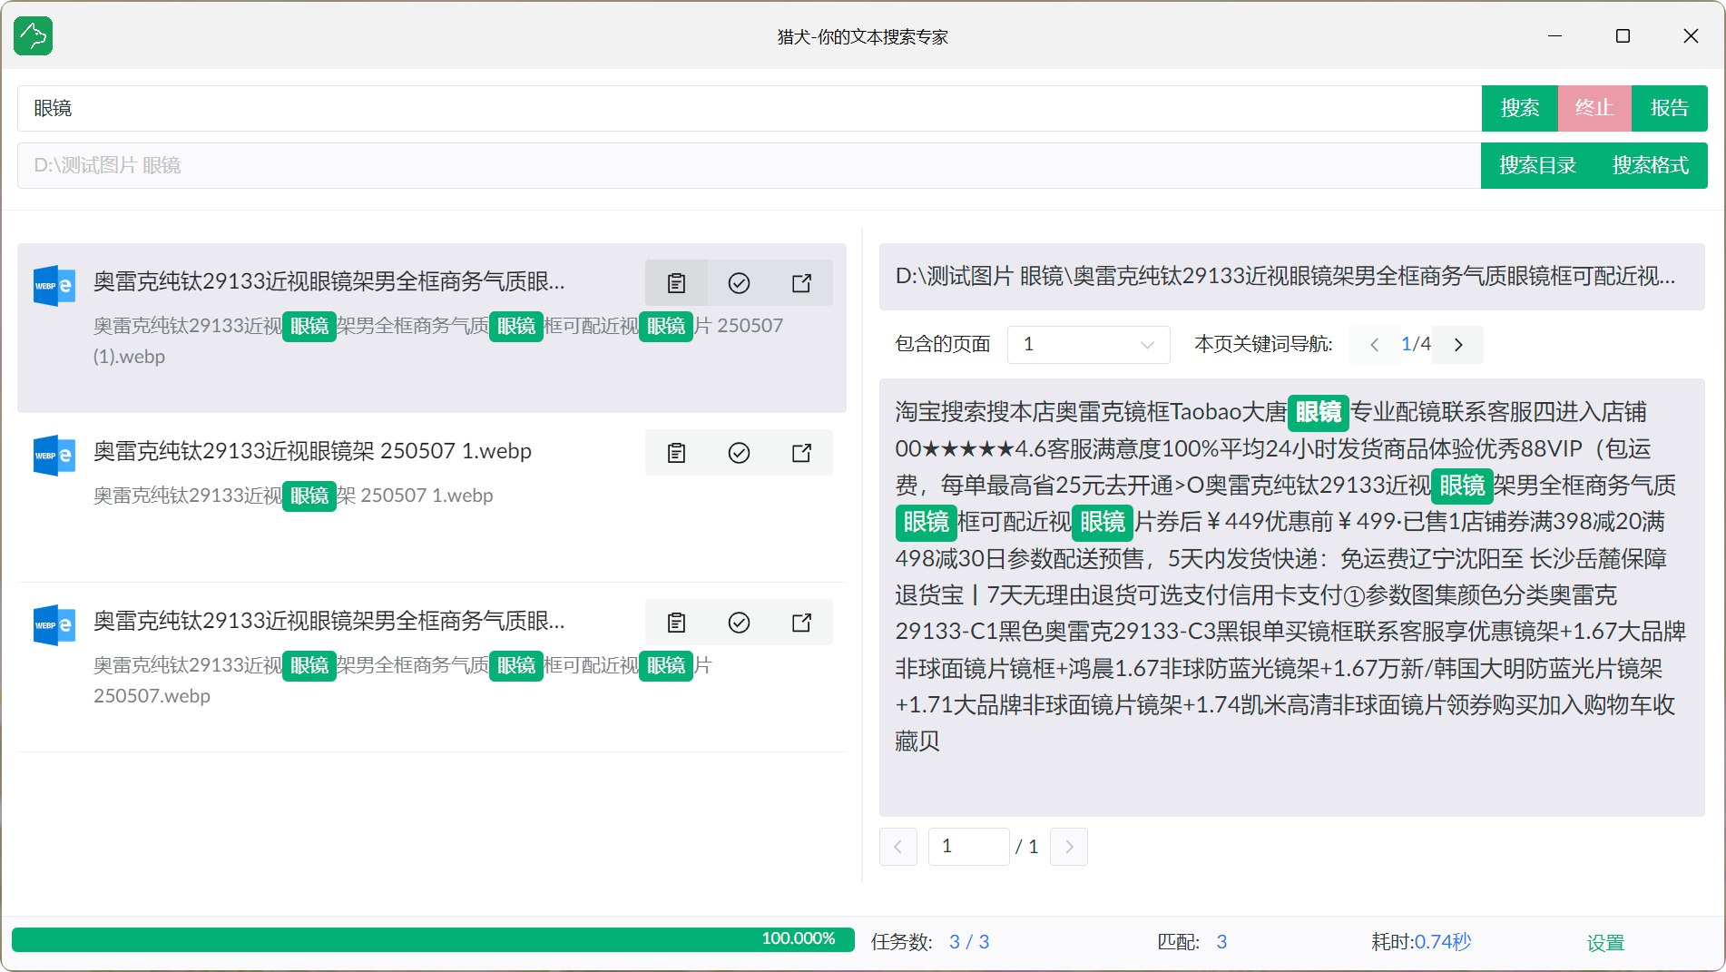Close the 猎犬 window

click(1691, 36)
